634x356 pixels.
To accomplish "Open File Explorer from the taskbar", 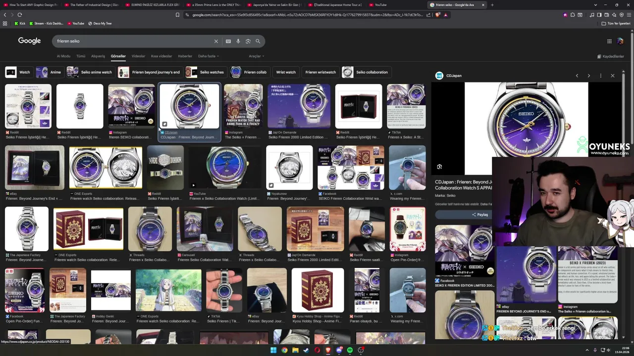I will tap(295, 350).
